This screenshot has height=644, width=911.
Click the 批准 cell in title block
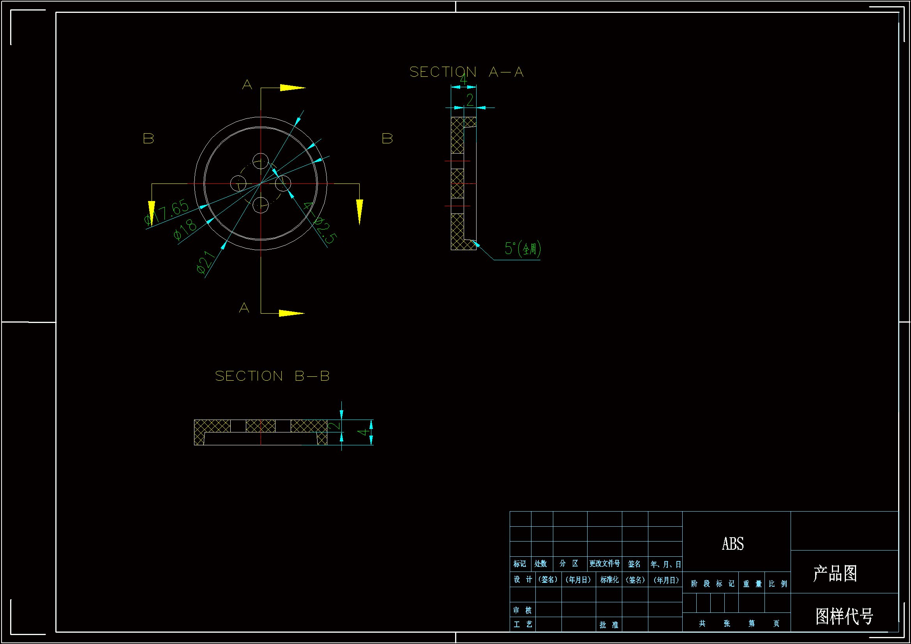[609, 625]
